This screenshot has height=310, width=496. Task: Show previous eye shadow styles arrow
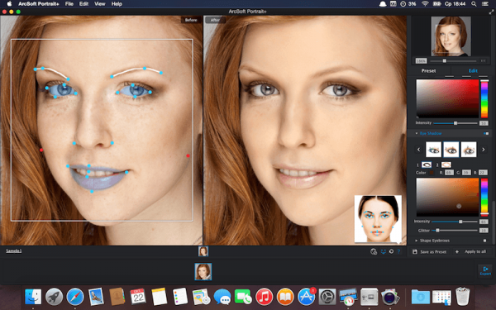418,150
